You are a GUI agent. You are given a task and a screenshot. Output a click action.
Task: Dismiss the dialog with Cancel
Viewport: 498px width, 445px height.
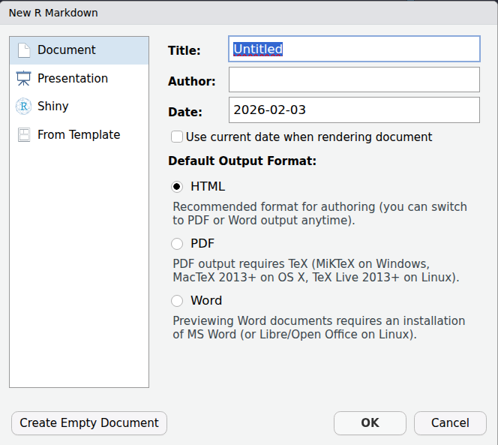tap(450, 423)
